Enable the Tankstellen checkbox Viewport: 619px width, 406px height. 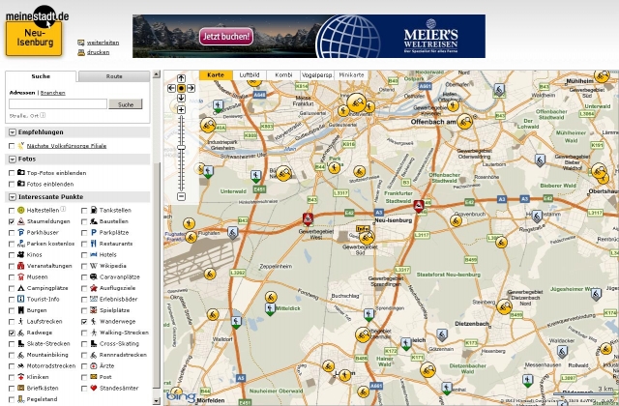point(83,210)
